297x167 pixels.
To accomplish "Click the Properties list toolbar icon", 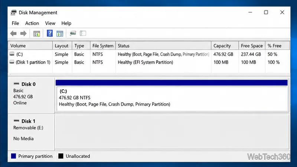I will [x=83, y=33].
